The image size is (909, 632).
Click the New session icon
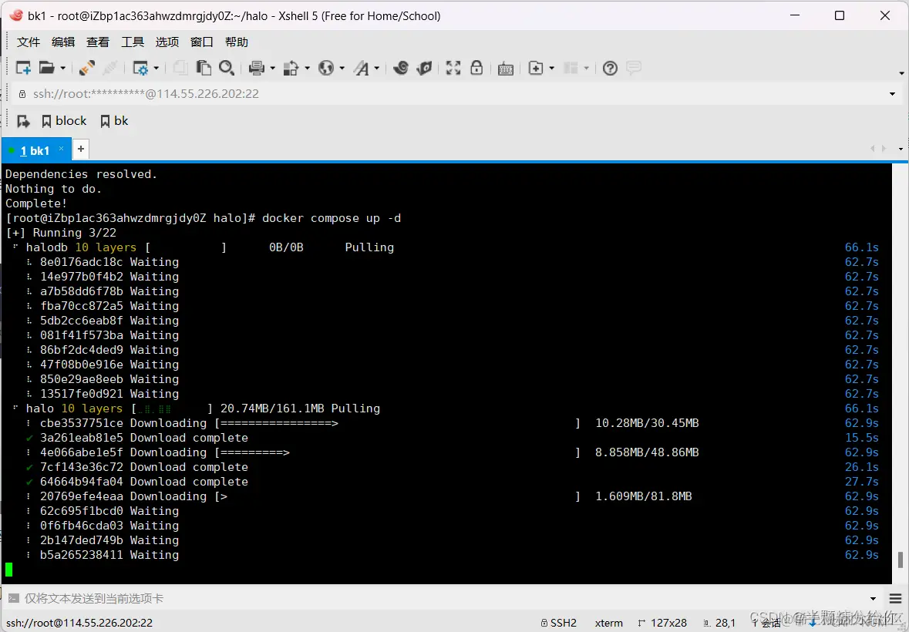[x=23, y=68]
